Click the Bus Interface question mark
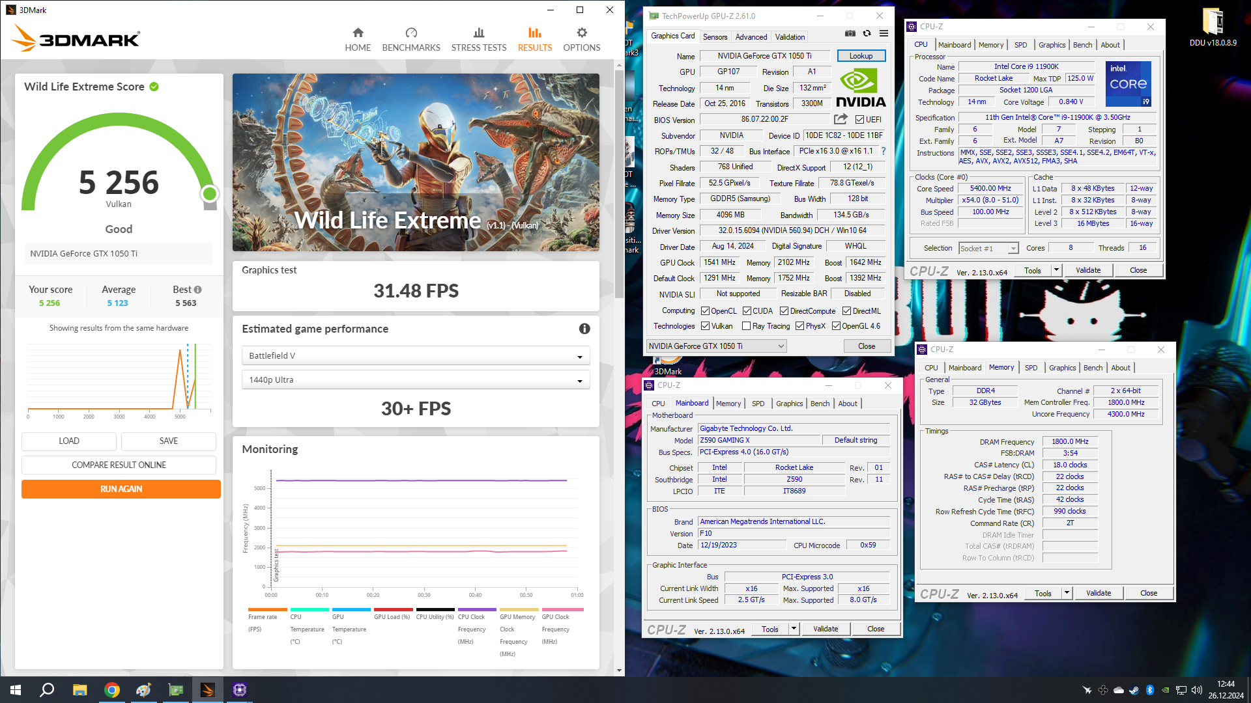This screenshot has width=1251, height=703. [x=884, y=151]
